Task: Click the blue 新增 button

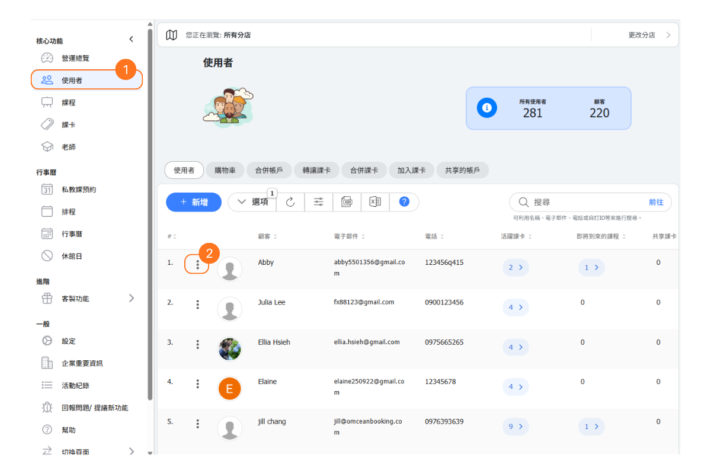Action: [x=194, y=202]
